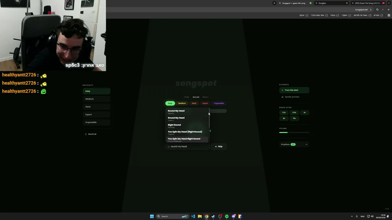Open the אתר טסט אזהרי bookmarks folder
The height and width of the screenshot is (220, 392).
(x=319, y=15)
